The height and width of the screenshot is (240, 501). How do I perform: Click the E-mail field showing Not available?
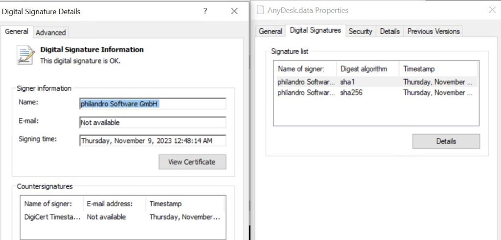pyautogui.click(x=152, y=122)
